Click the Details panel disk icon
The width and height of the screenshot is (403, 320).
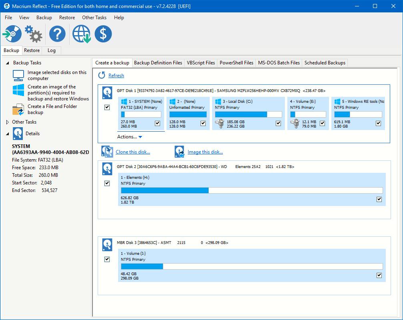tap(18, 134)
